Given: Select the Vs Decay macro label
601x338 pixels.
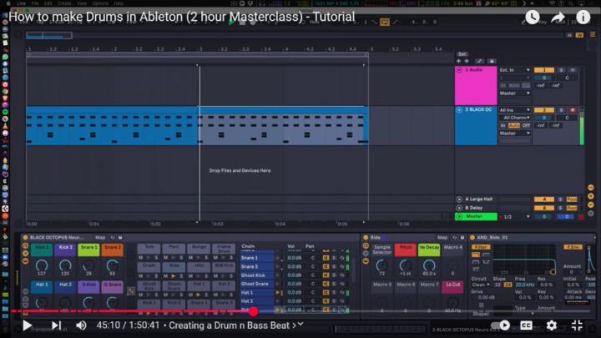Looking at the screenshot, I should coord(429,248).
